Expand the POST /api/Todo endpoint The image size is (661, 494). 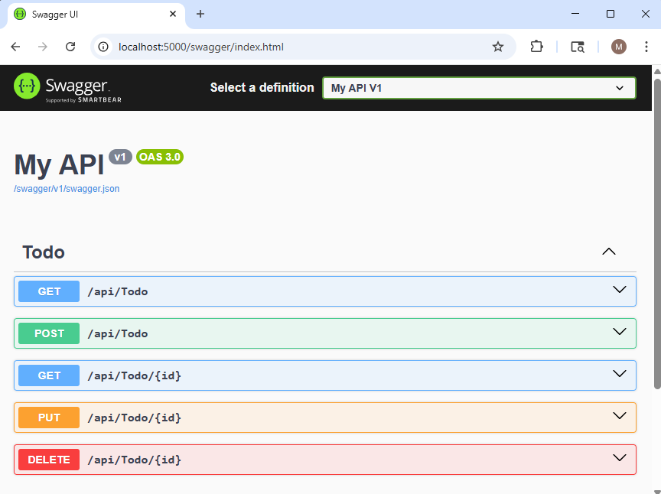click(620, 333)
